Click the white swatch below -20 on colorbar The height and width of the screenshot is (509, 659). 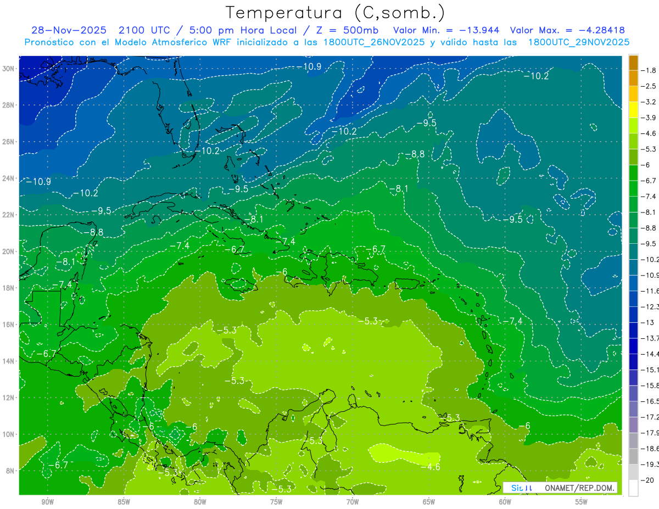(633, 488)
